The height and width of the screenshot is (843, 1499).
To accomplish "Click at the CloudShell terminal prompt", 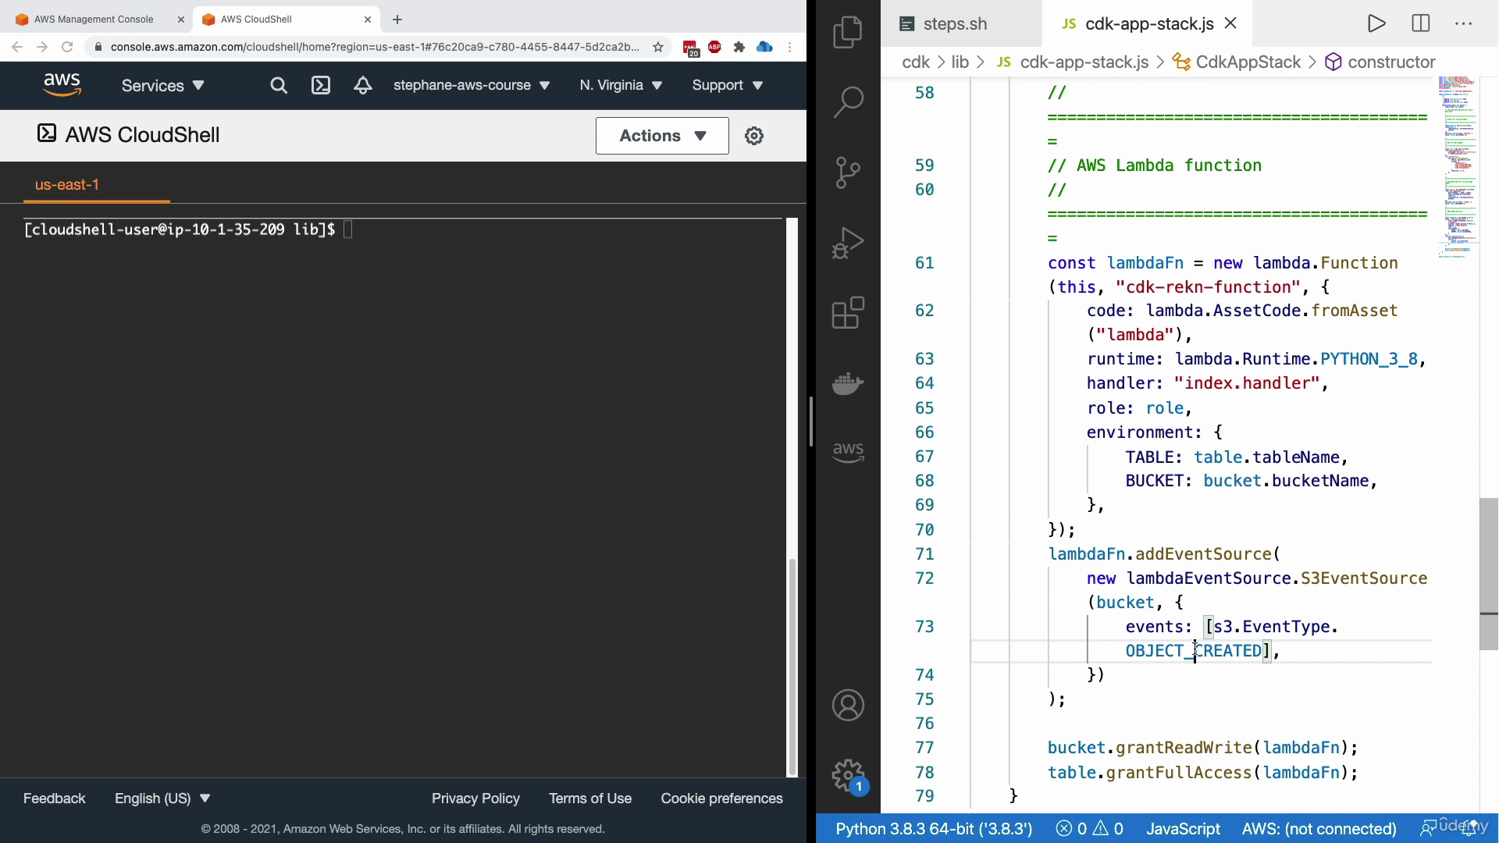I will [347, 229].
